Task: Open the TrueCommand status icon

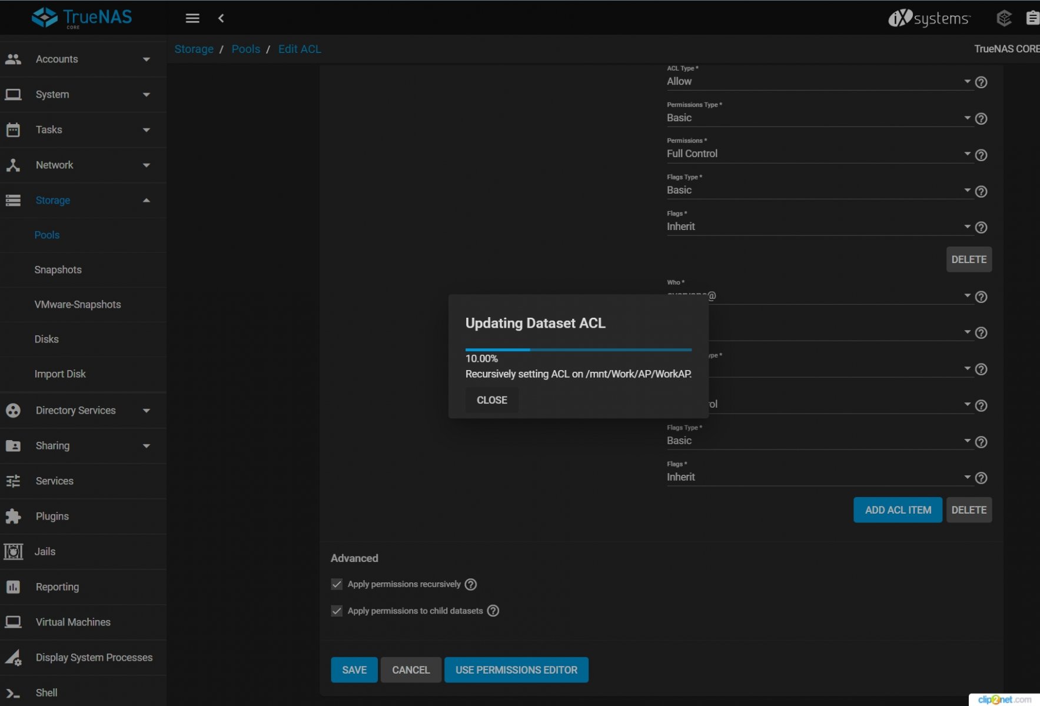Action: pos(1004,18)
